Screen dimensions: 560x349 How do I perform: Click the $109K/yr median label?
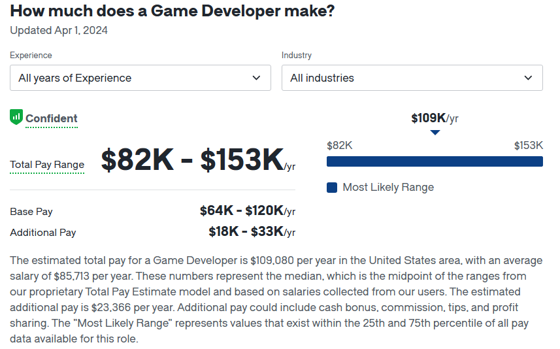click(x=435, y=118)
